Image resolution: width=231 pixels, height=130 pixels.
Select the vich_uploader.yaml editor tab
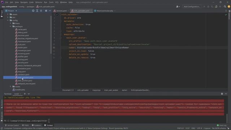tap(81, 11)
